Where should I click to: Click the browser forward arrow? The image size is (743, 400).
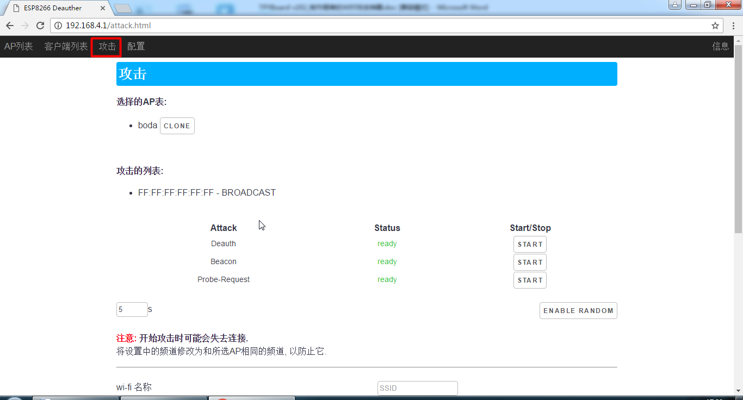coord(25,26)
